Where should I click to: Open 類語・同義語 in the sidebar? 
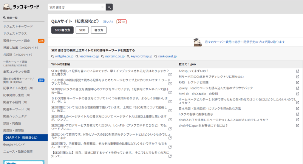click(12, 123)
